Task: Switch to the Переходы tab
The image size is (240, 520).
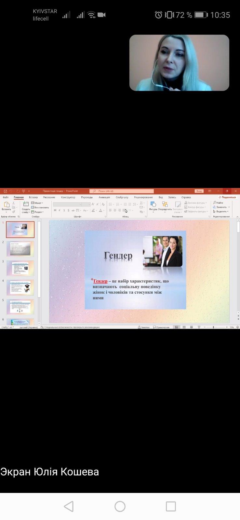Action: tap(87, 197)
